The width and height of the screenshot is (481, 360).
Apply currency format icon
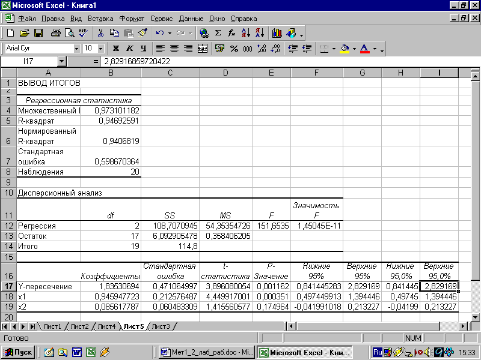219,49
